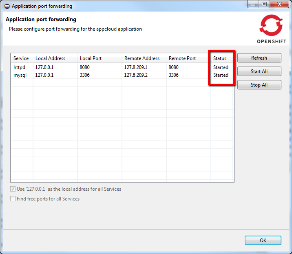Click the Status column header

click(220, 58)
